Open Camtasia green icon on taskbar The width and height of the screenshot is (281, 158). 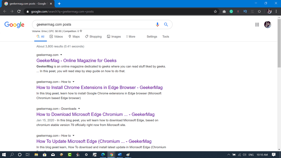tap(70, 155)
